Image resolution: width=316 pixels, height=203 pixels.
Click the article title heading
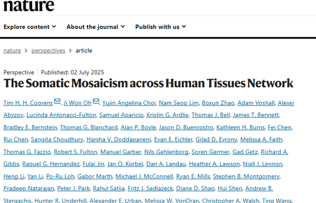[148, 83]
